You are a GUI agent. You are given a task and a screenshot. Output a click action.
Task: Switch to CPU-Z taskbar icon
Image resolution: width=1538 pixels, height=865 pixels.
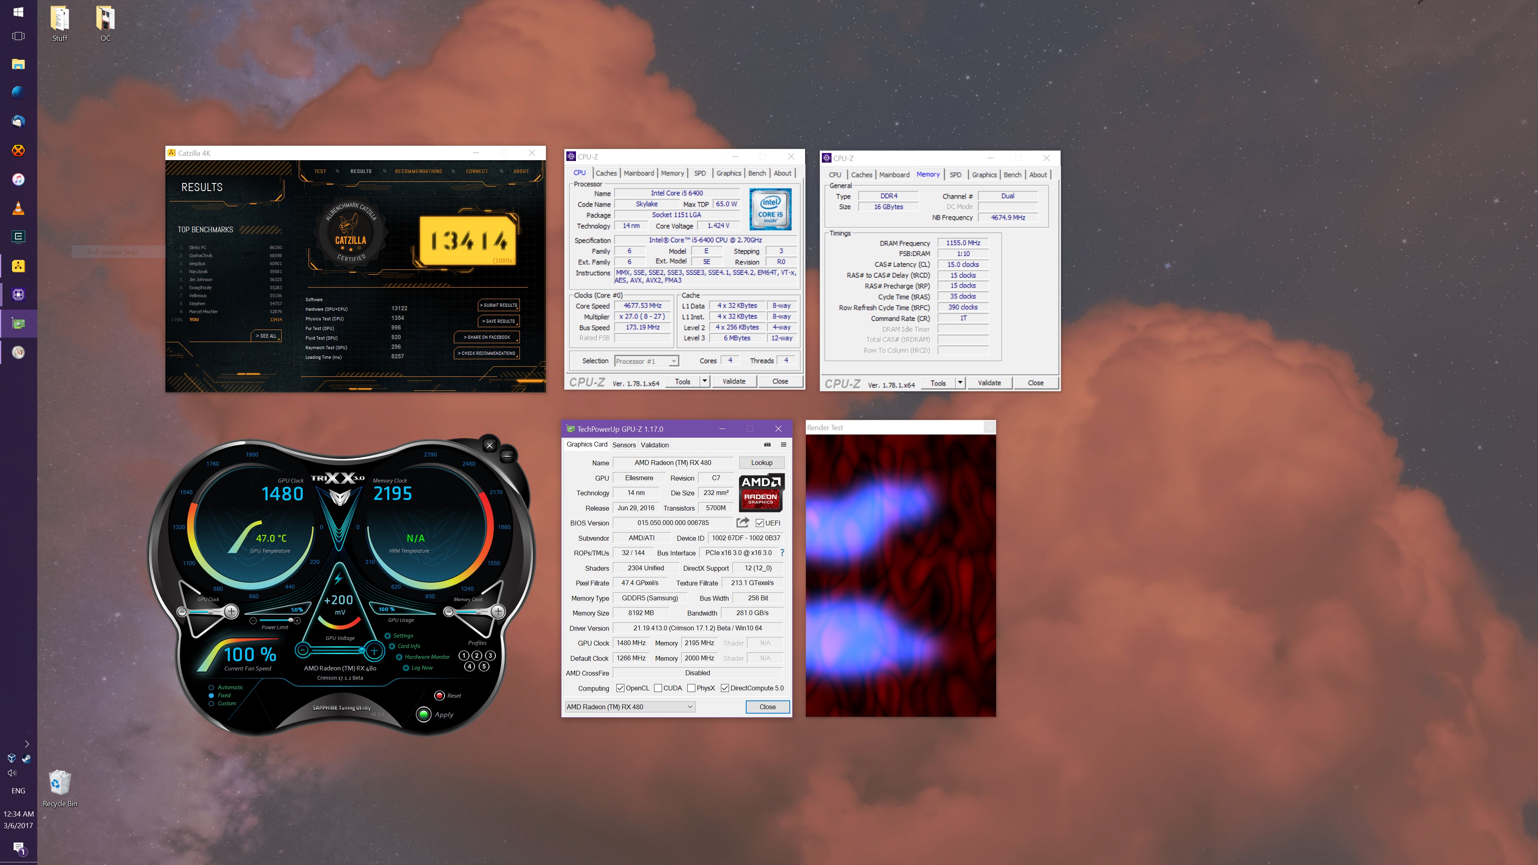click(18, 294)
